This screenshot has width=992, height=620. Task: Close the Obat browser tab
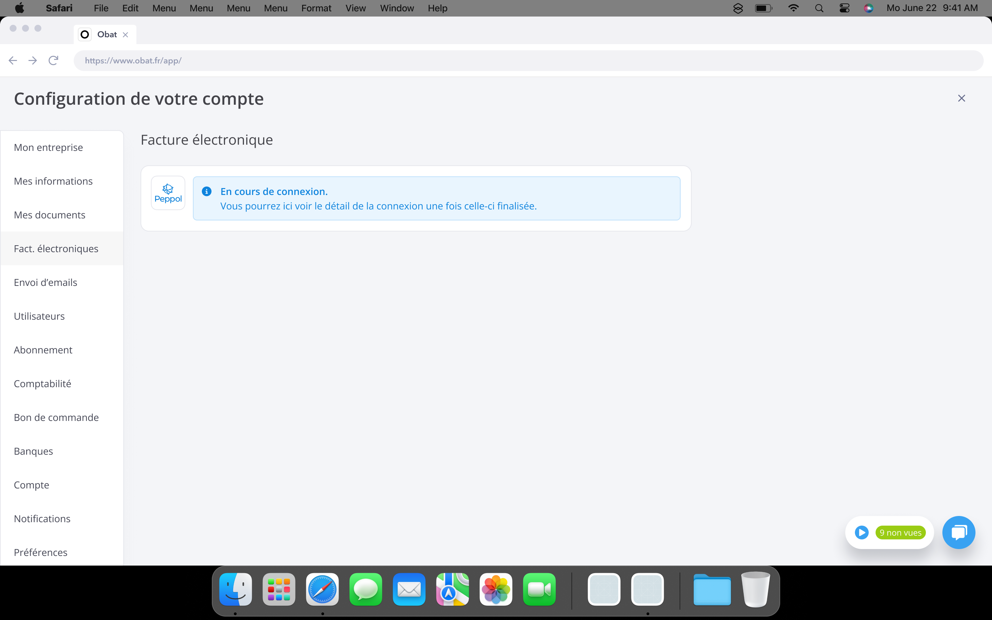pyautogui.click(x=125, y=35)
